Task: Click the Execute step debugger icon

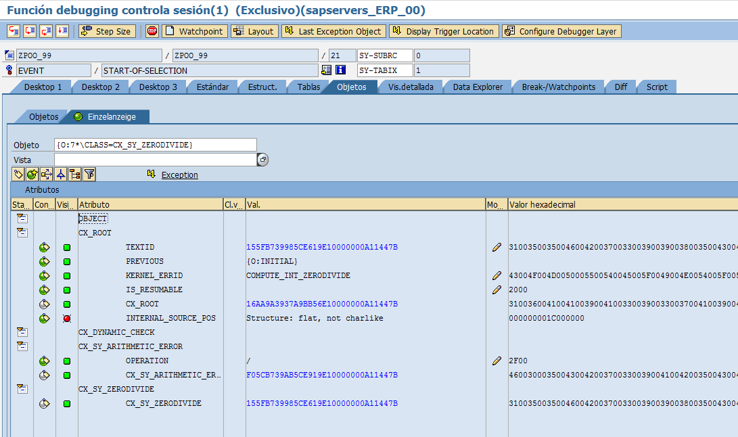Action: click(30, 31)
